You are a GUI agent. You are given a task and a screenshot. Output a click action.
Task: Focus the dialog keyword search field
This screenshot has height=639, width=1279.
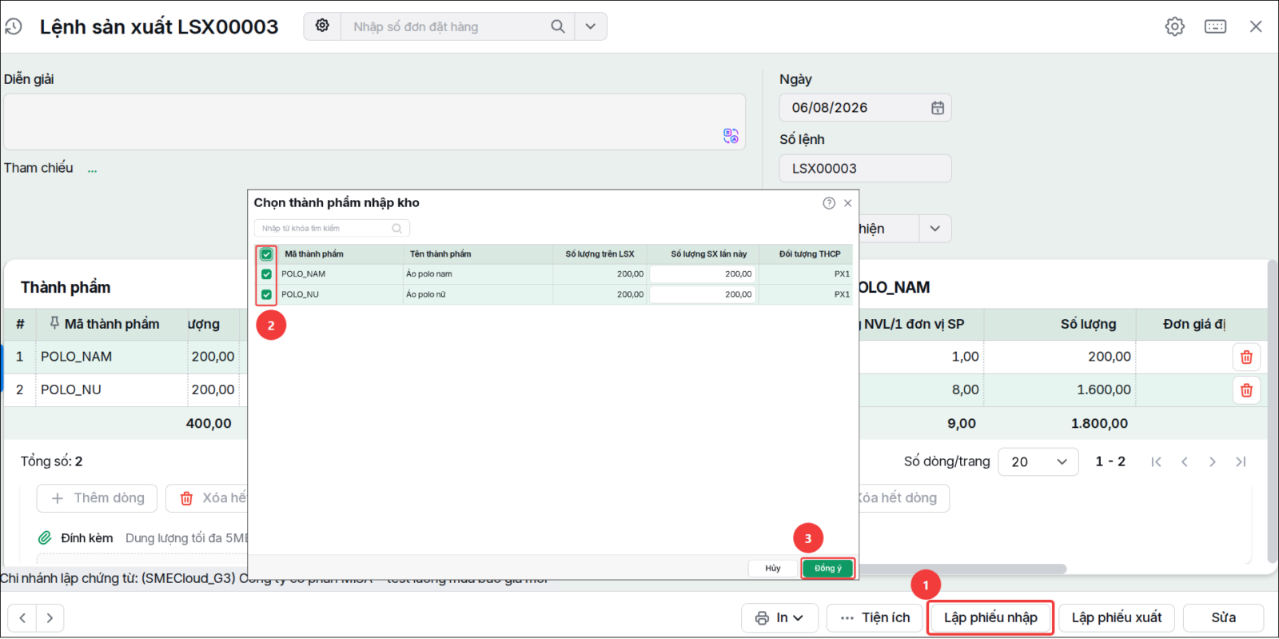[x=332, y=229]
